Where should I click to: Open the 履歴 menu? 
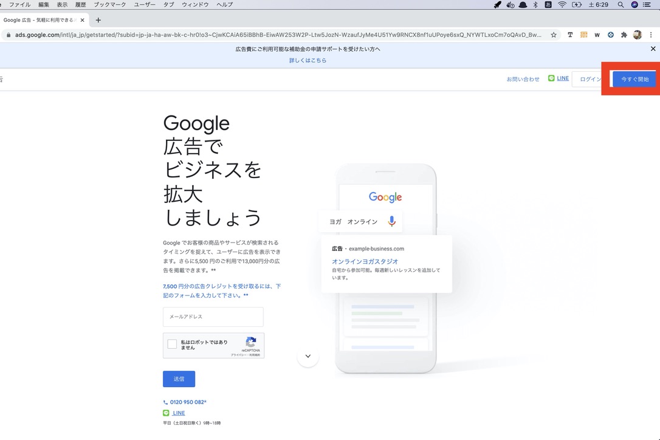coord(80,5)
